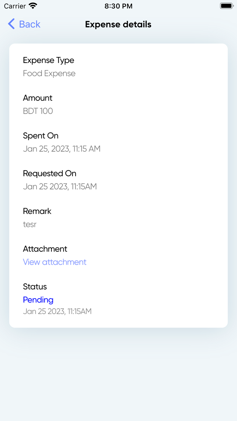Tap the timestamp below Pending status
The height and width of the screenshot is (421, 237).
(57, 311)
